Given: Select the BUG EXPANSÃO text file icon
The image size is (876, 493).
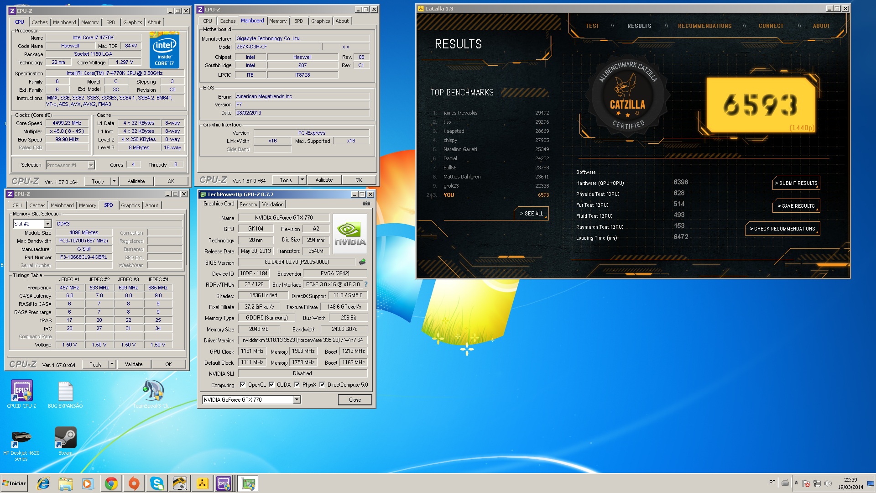Looking at the screenshot, I should click(x=65, y=394).
